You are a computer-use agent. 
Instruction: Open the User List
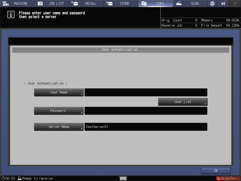point(183,102)
